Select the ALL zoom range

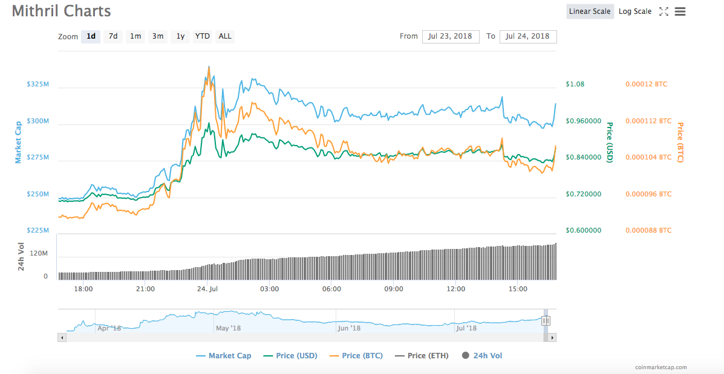(x=225, y=36)
